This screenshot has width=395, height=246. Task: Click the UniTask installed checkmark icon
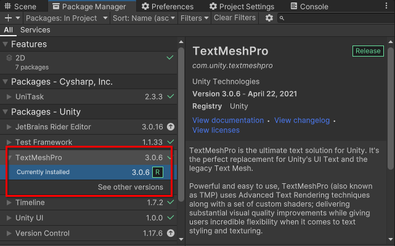point(171,97)
